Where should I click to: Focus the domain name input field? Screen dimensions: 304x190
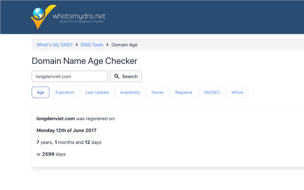[x=70, y=76]
